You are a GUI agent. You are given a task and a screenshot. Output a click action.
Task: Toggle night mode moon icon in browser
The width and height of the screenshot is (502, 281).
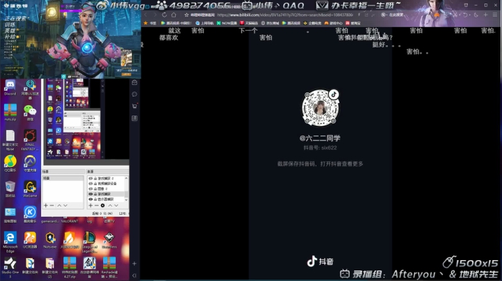pos(476,15)
